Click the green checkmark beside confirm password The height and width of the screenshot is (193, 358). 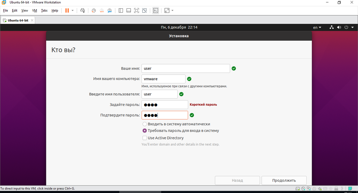point(192,115)
